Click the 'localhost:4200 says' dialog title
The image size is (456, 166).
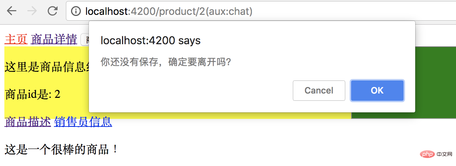click(150, 40)
